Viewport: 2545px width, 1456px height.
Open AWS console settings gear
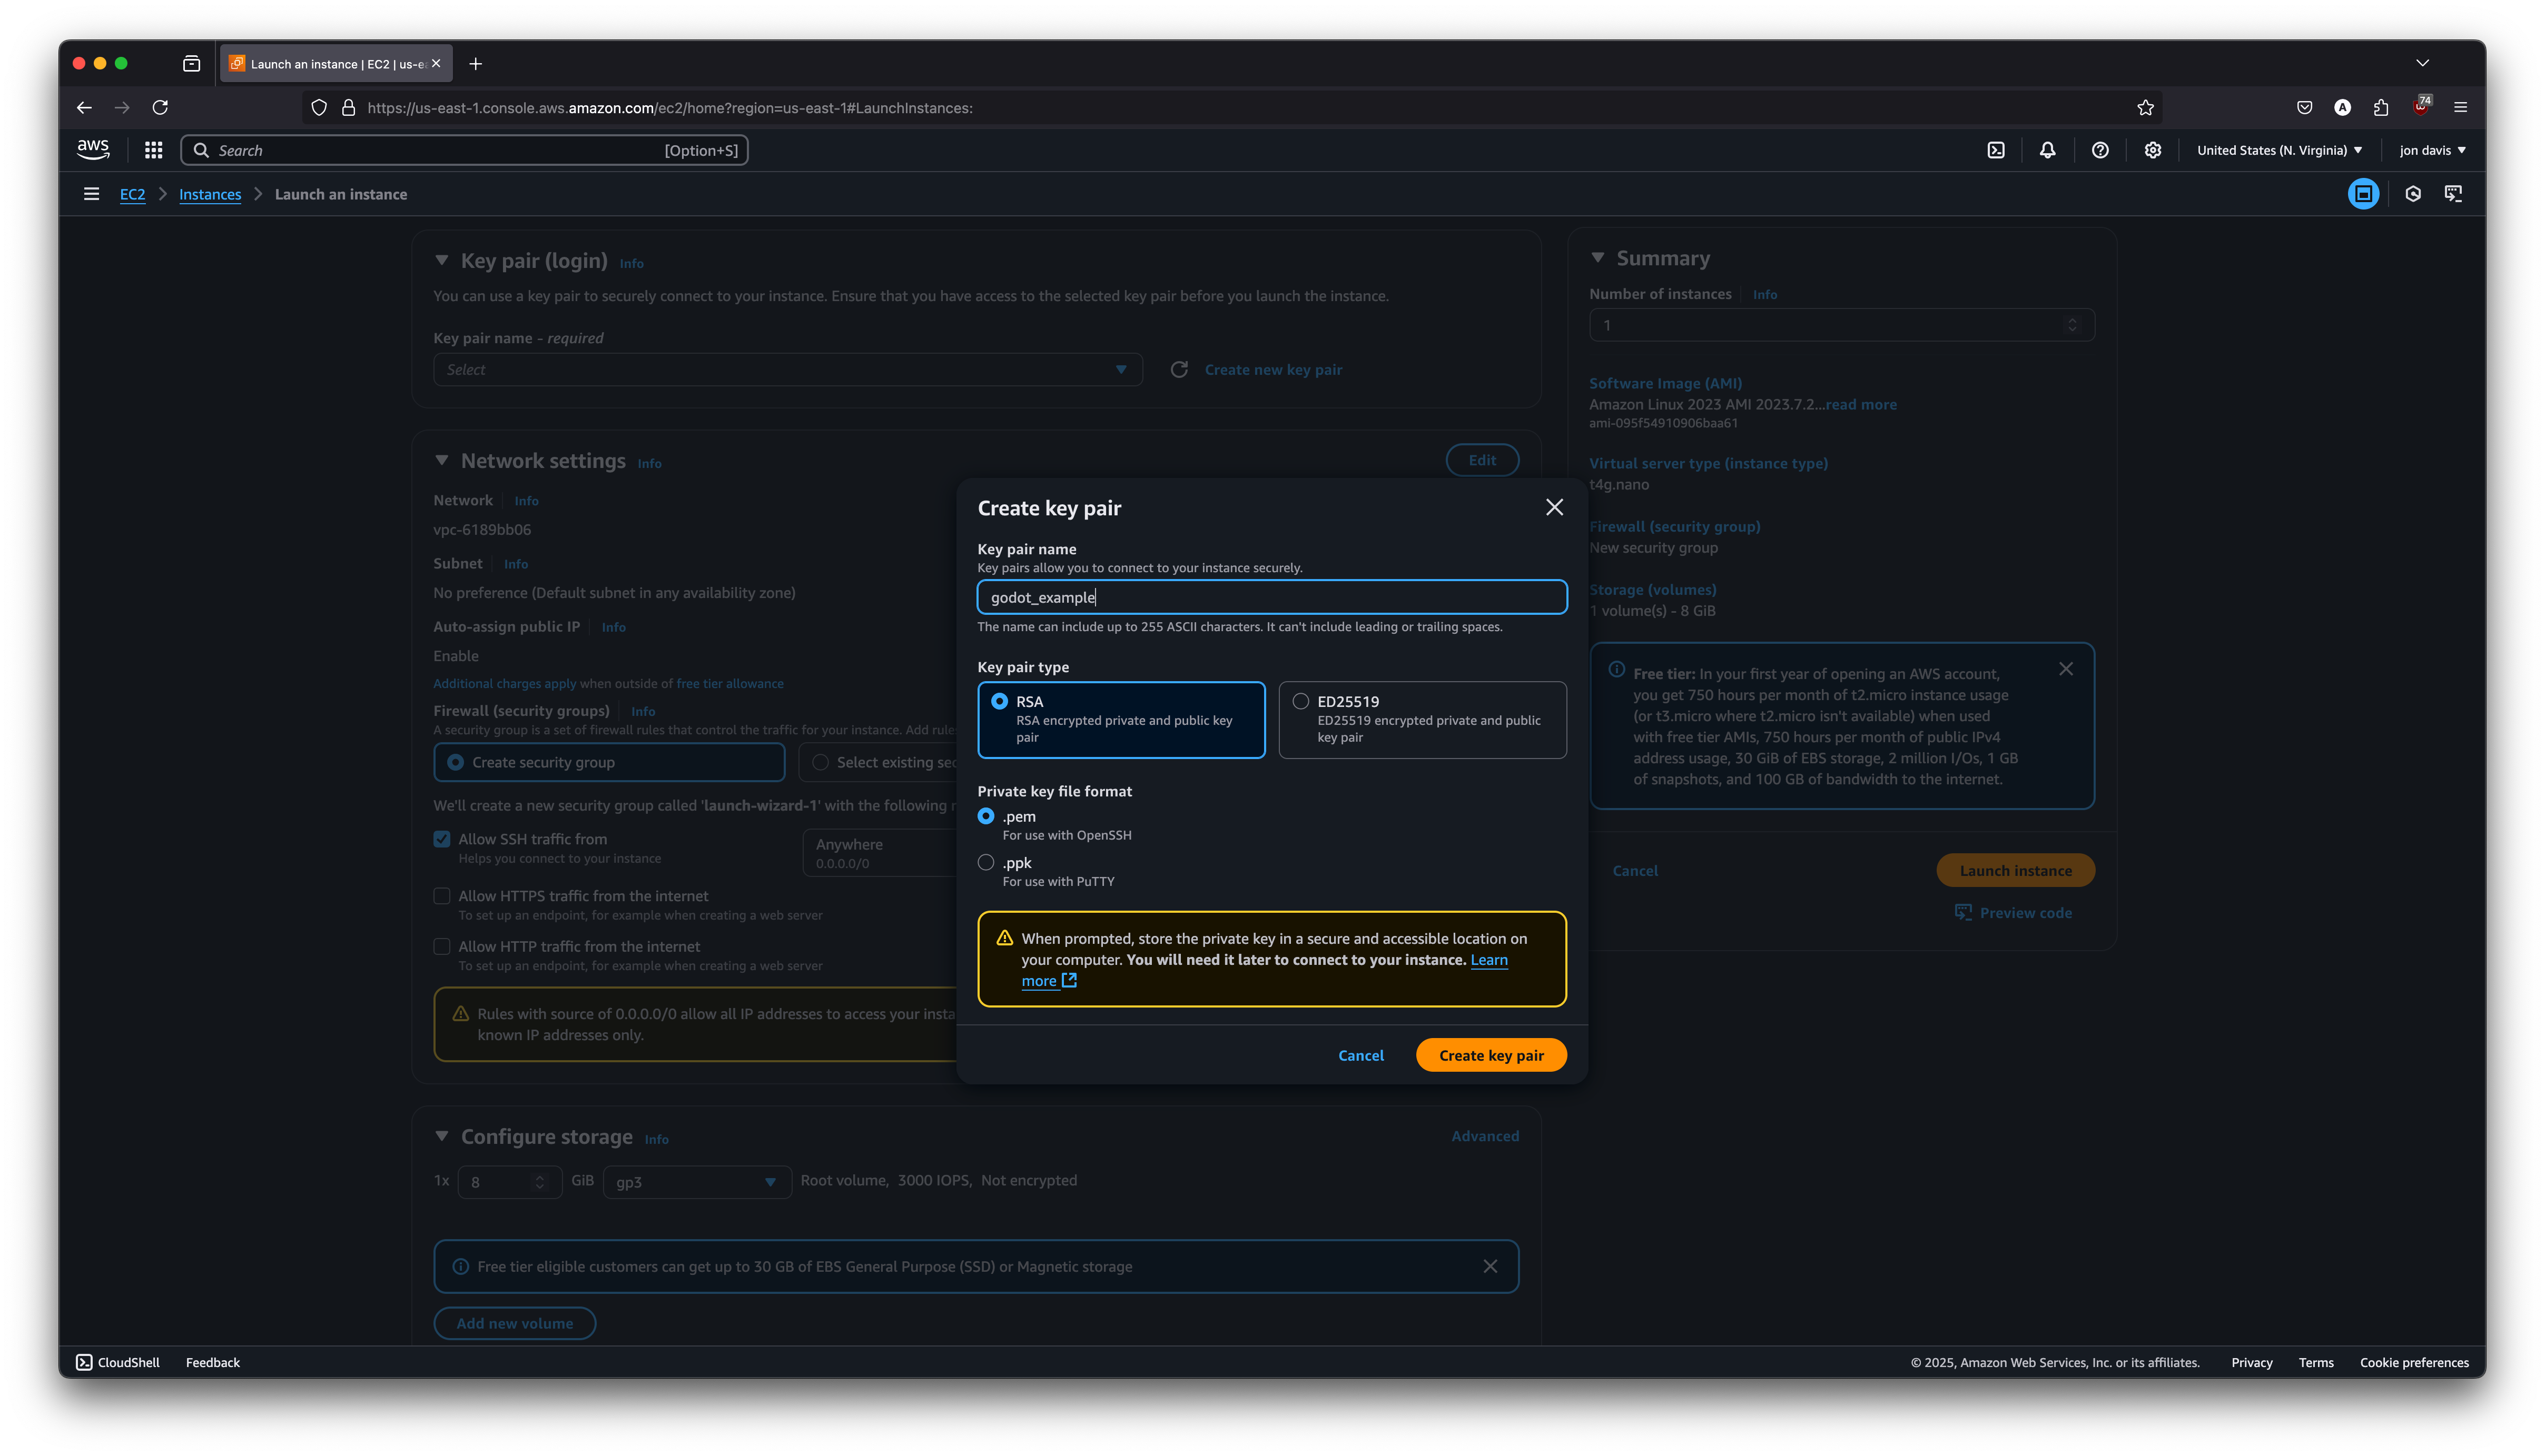pos(2152,150)
